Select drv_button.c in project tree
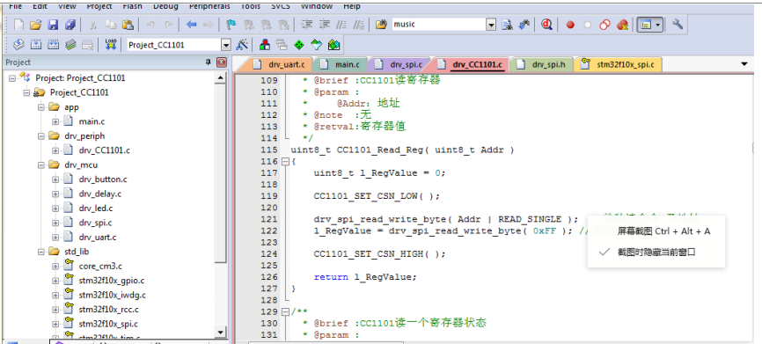This screenshot has width=762, height=344. tap(103, 179)
